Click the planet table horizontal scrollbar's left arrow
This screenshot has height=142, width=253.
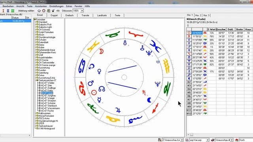coord(188,135)
